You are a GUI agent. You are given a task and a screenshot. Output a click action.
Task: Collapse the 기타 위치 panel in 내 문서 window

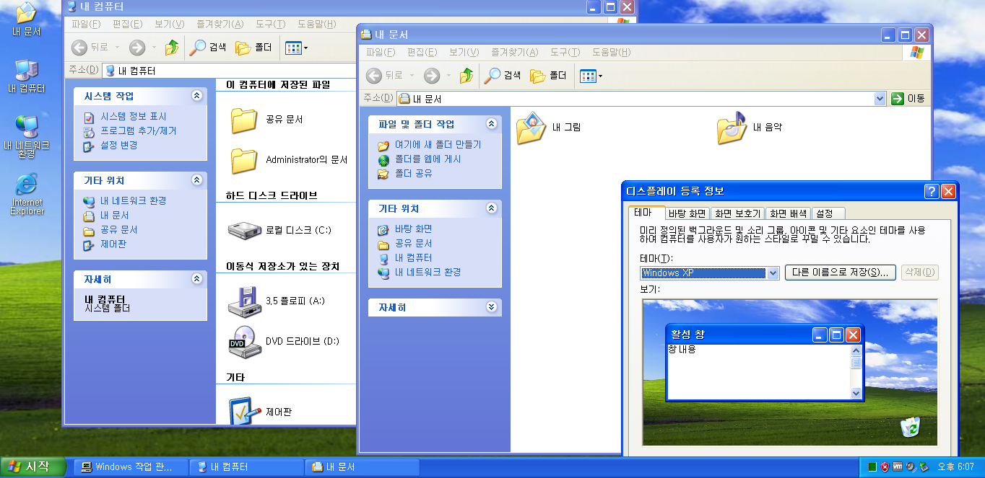coord(491,208)
